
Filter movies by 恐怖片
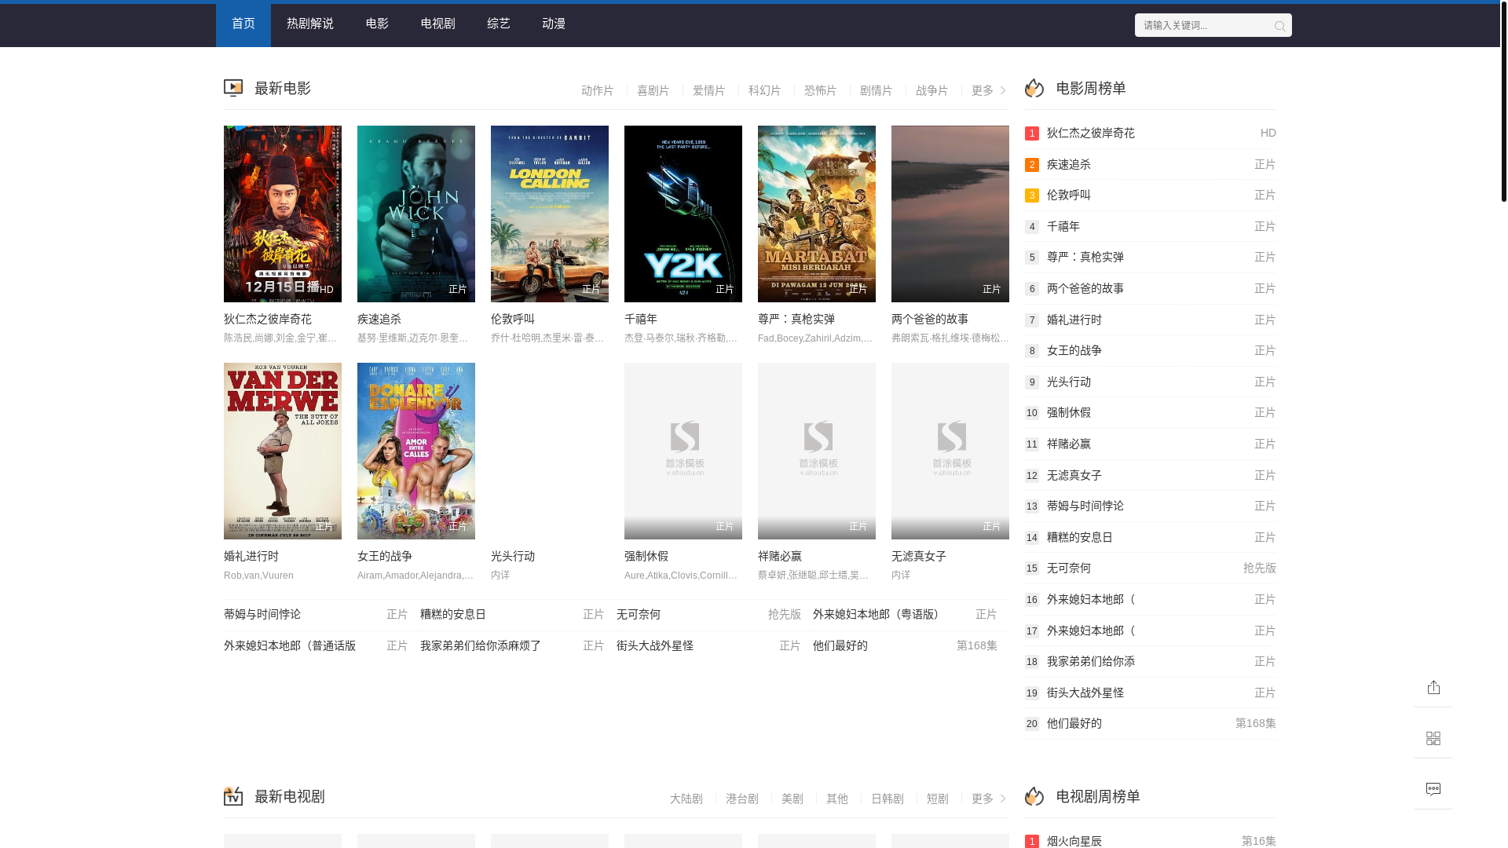coord(821,90)
